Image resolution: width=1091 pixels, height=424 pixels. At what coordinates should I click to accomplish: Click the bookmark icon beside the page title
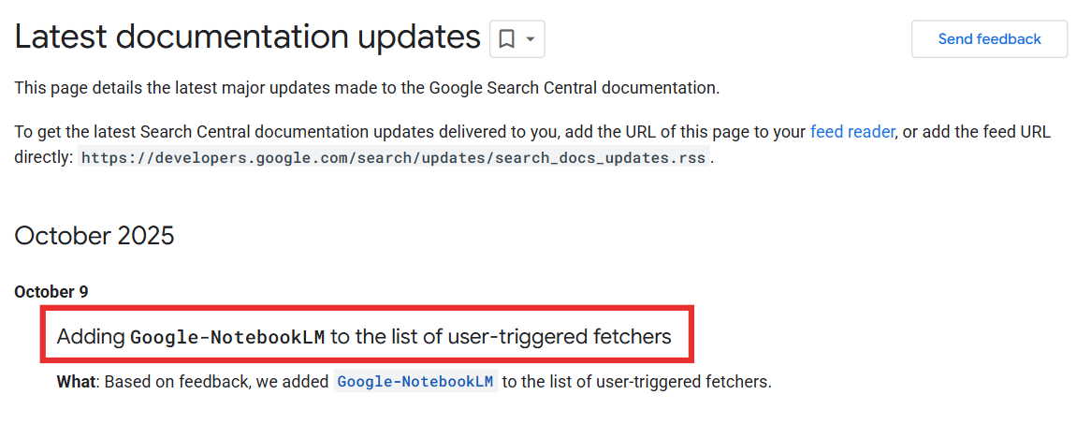point(506,39)
